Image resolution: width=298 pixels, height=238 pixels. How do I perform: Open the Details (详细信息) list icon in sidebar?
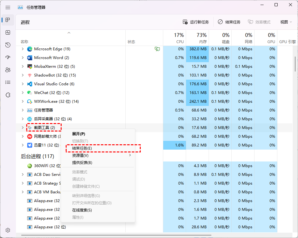(x=8, y=82)
